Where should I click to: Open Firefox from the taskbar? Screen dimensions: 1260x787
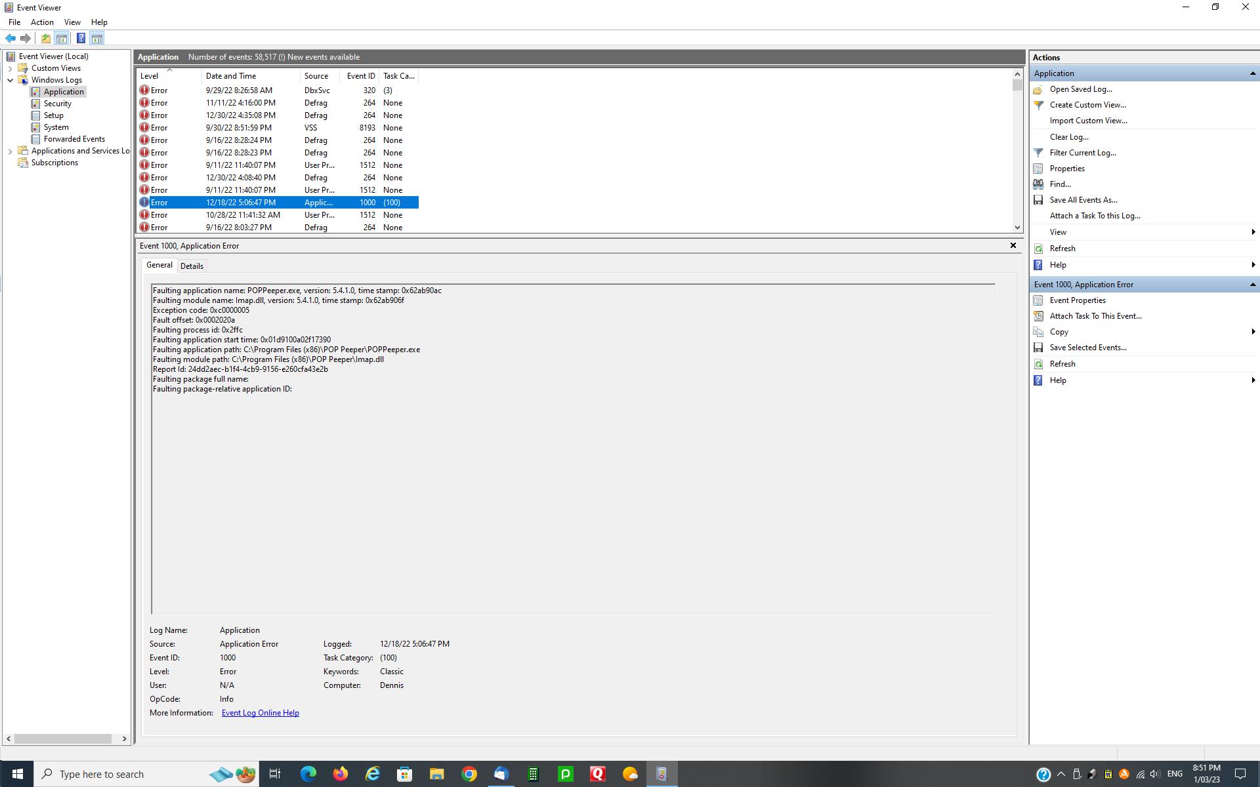click(x=340, y=775)
